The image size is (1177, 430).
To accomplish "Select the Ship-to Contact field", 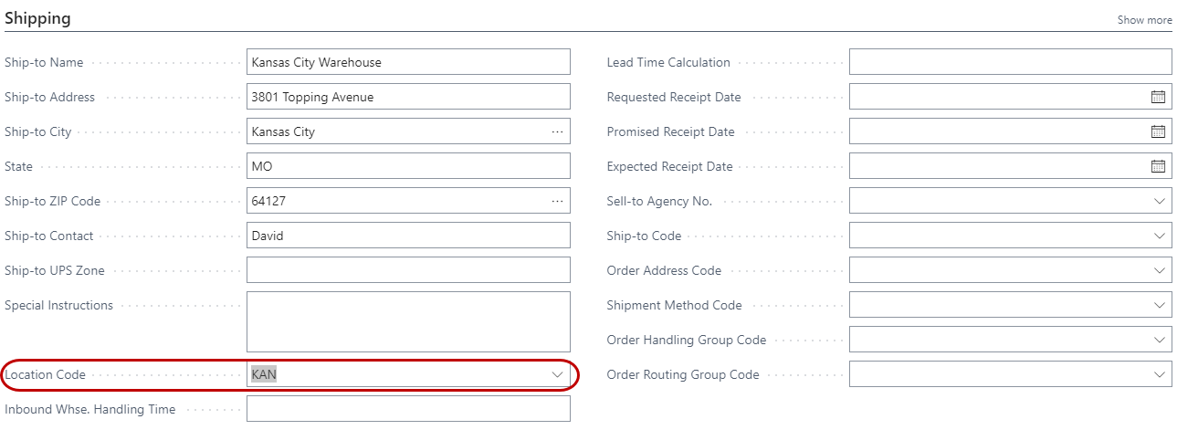I will pos(407,236).
